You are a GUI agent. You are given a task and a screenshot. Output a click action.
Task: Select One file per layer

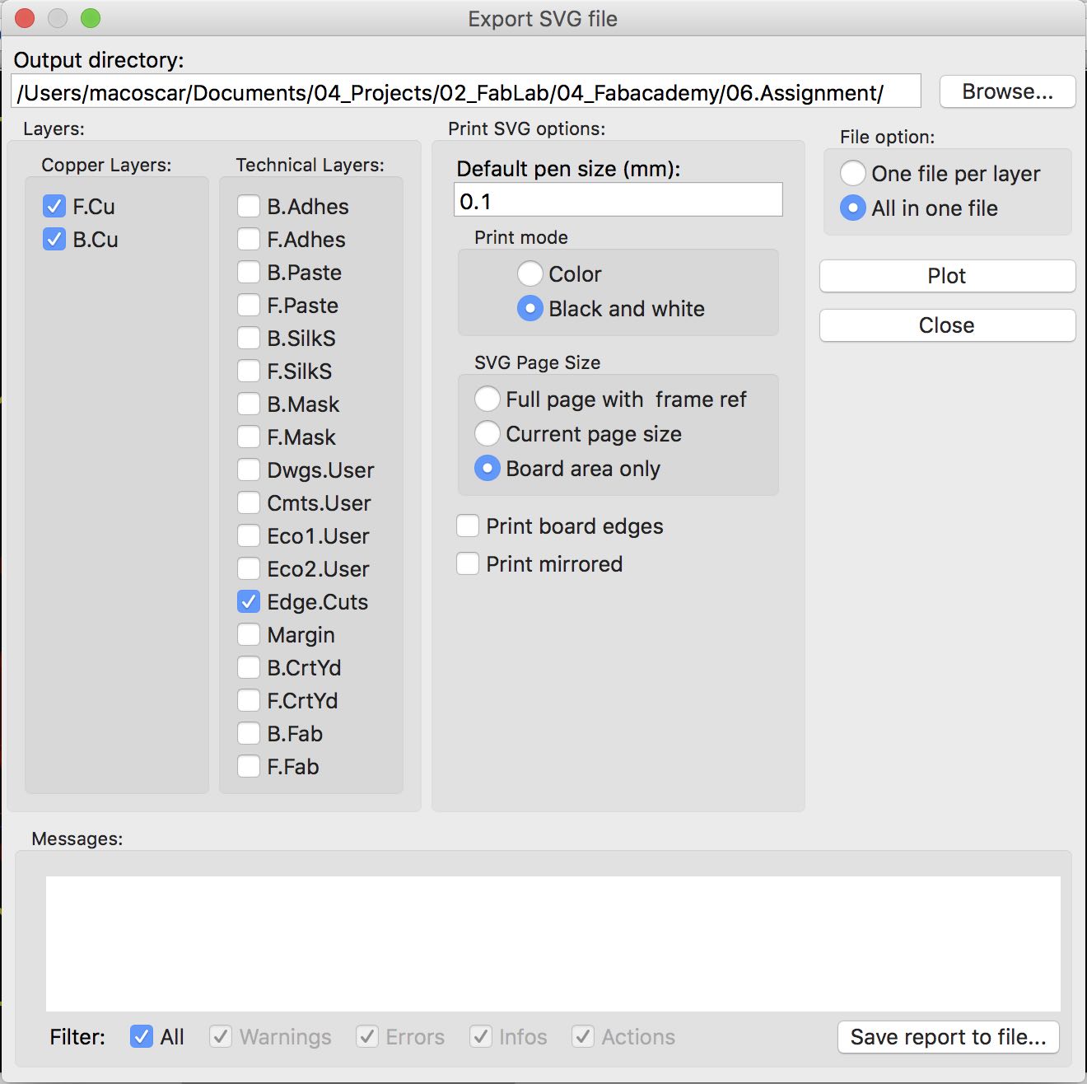[852, 173]
